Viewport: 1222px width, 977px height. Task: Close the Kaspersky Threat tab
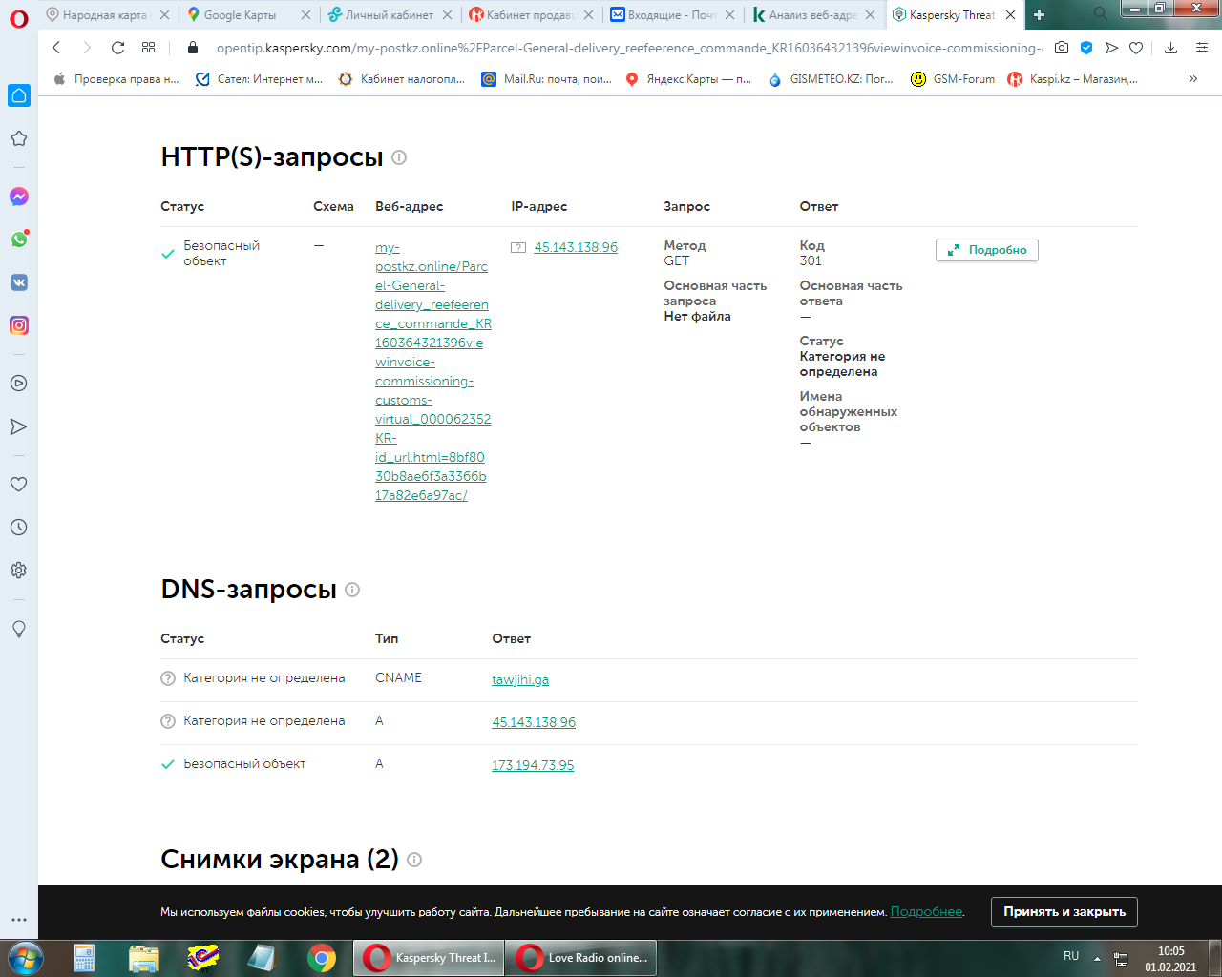coord(1010,15)
